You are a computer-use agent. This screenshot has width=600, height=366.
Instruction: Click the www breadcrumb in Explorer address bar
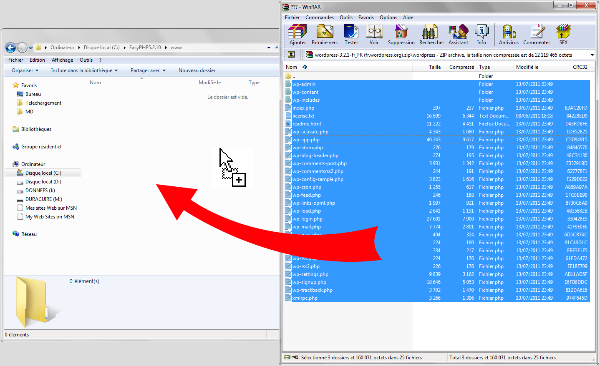176,48
